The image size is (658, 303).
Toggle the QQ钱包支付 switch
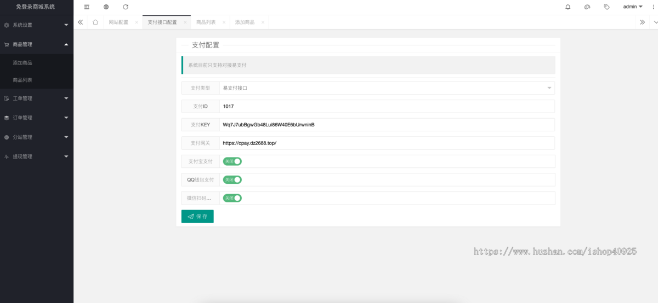tap(232, 179)
